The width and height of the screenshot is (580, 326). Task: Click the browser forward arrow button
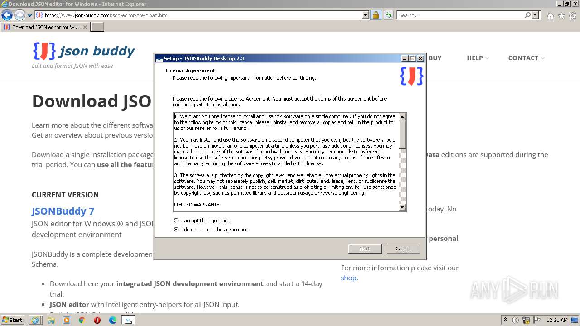pyautogui.click(x=19, y=15)
